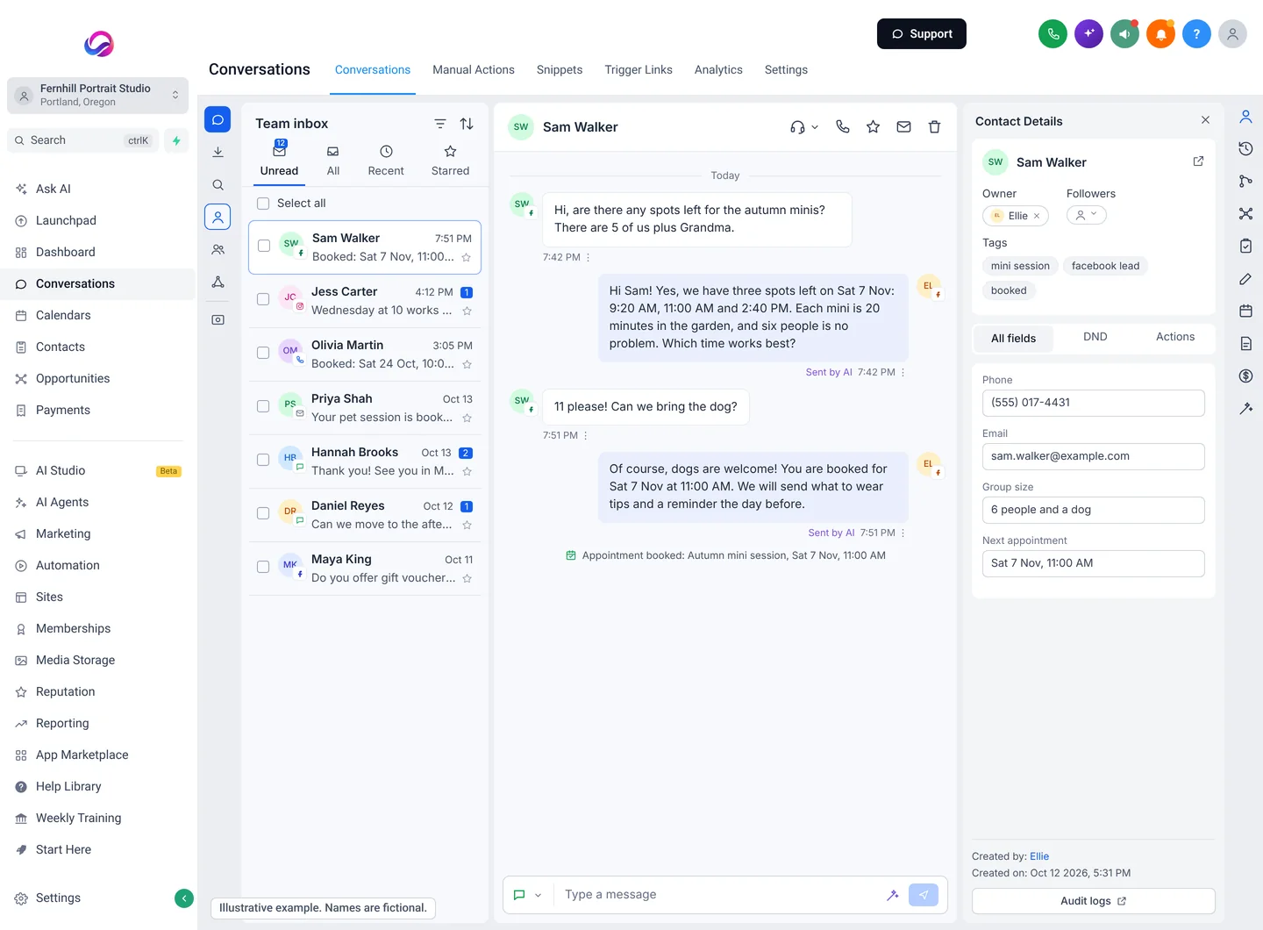Open notifications bell icon

[x=1160, y=34]
